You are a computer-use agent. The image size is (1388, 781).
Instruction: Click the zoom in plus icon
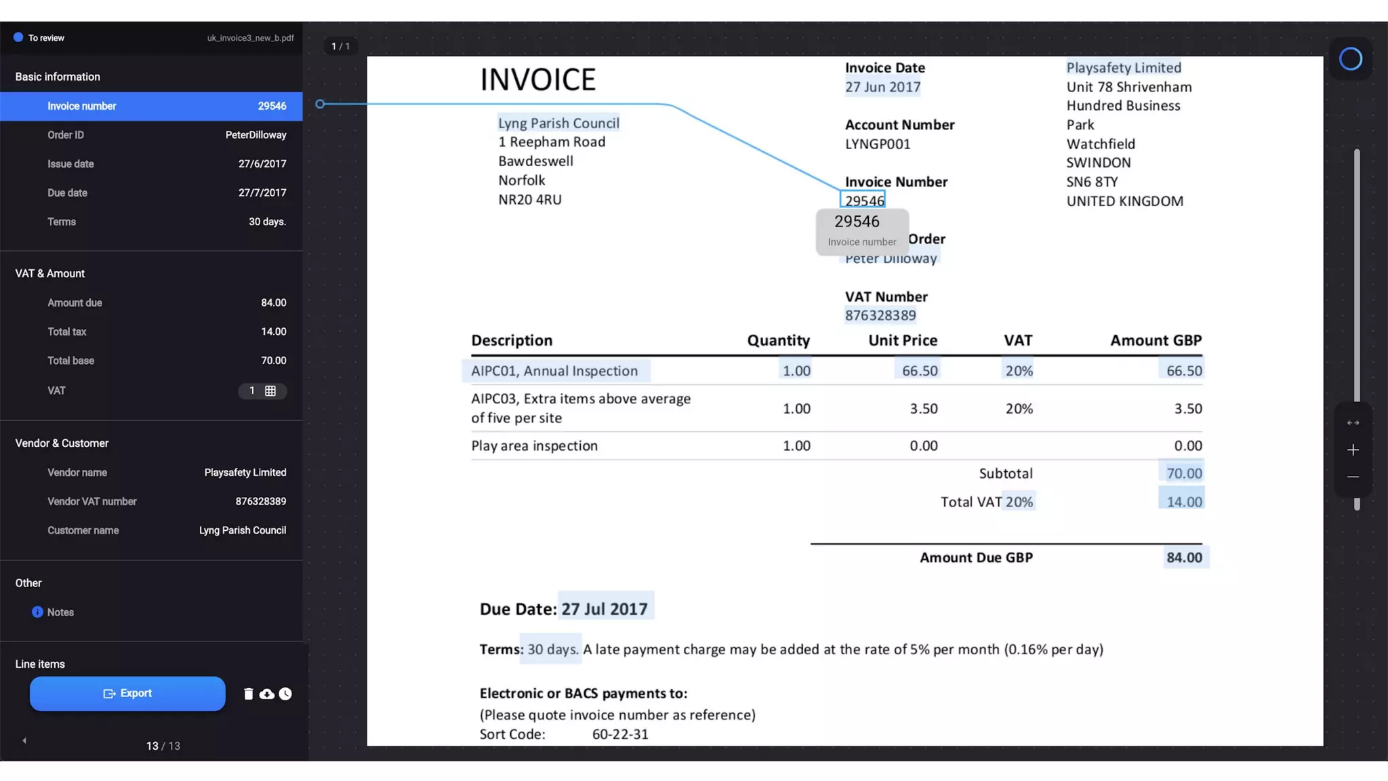click(1353, 450)
